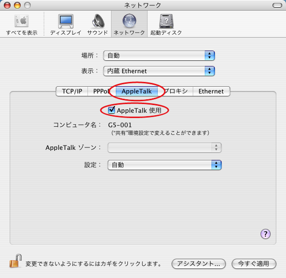Click the 今すぐ適用 apply button
Image resolution: width=286 pixels, height=278 pixels.
tap(254, 264)
